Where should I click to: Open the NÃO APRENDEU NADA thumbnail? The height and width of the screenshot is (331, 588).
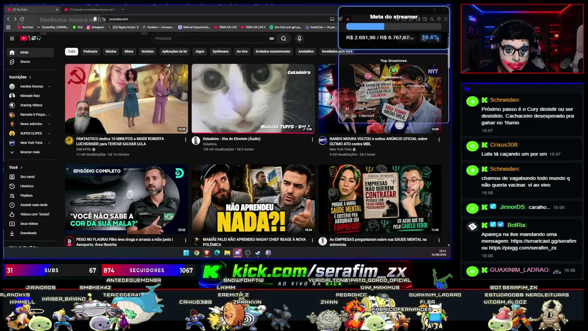[253, 199]
